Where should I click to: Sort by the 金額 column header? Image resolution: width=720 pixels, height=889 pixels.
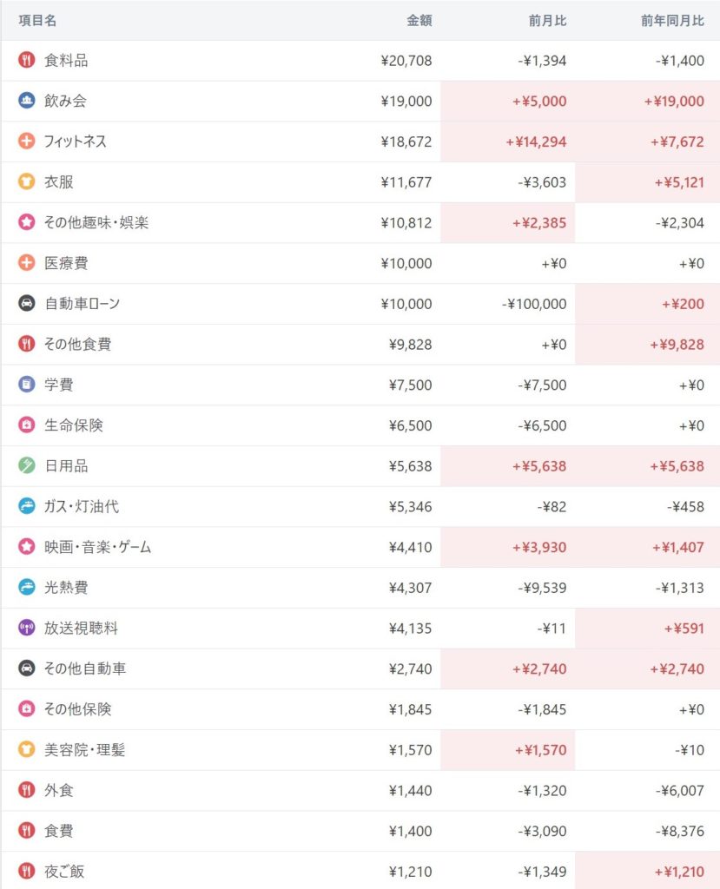click(419, 21)
